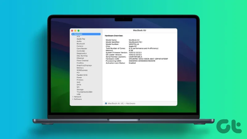This screenshot has height=139, width=247.
Task: Open the Audio hardware entry
Action: (79, 41)
